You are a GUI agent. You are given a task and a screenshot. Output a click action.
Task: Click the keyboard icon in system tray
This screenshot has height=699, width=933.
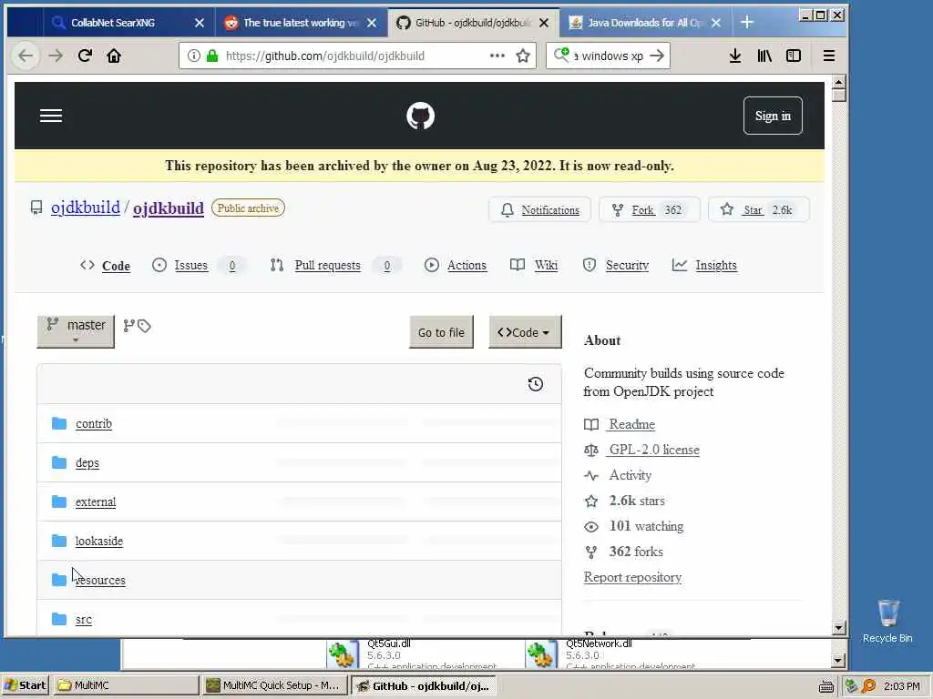coord(825,686)
